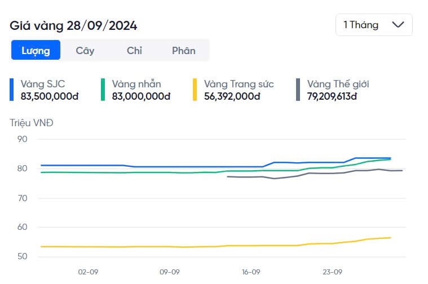Toggle the Vàng Thế giới series legend
This screenshot has height=284, width=428.
tap(338, 84)
